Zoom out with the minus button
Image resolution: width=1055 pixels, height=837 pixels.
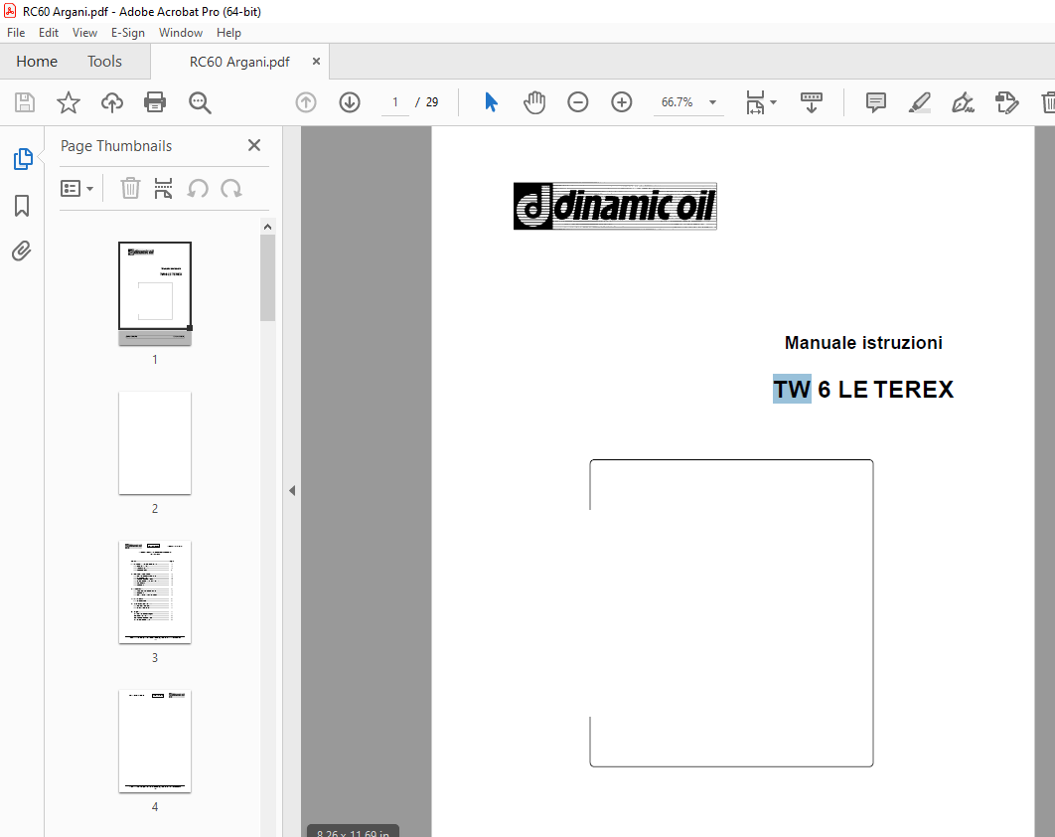(577, 102)
